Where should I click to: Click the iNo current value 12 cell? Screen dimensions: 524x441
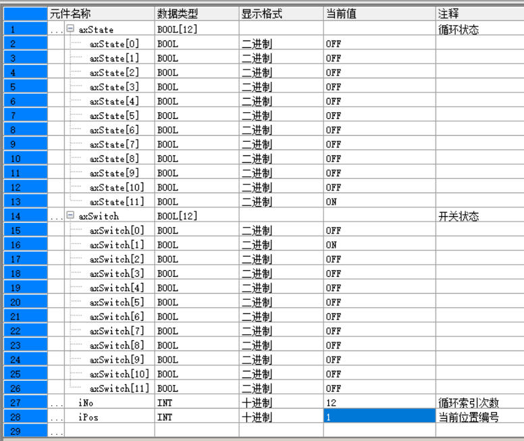tap(378, 403)
